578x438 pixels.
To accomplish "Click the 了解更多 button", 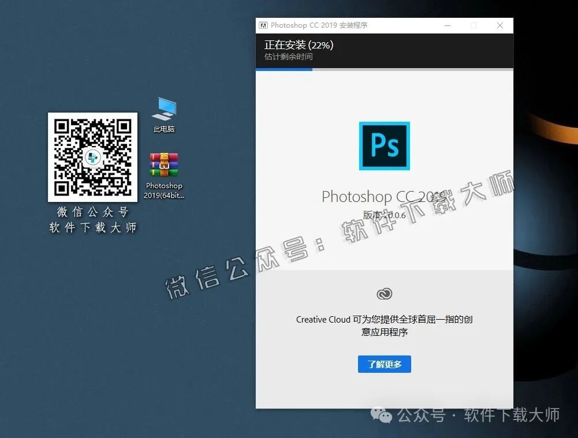I will tap(384, 364).
